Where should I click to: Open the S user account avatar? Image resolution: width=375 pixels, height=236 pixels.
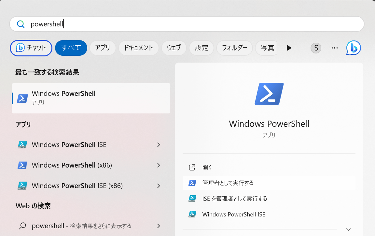(316, 48)
